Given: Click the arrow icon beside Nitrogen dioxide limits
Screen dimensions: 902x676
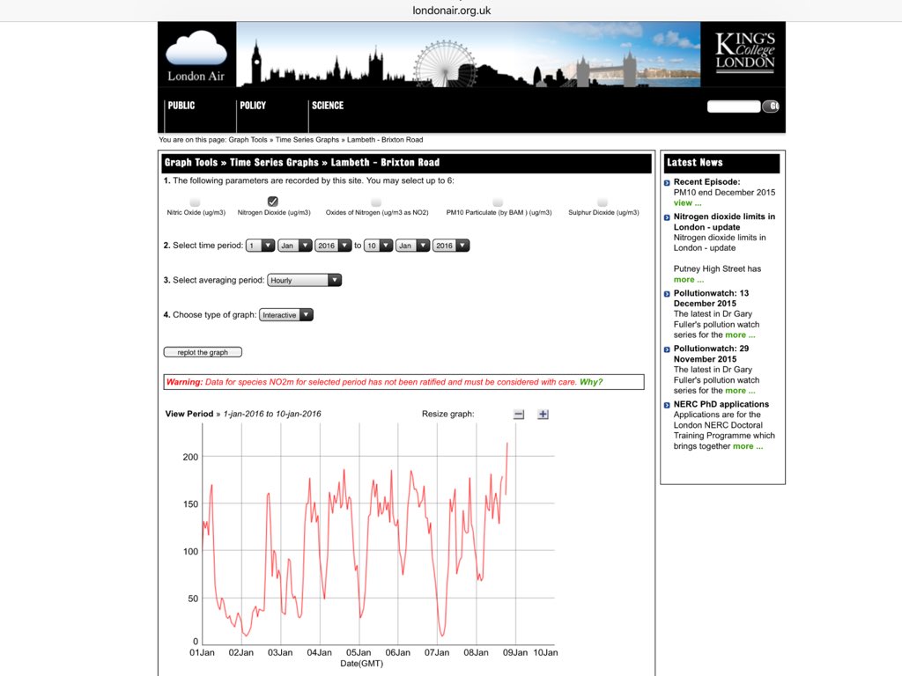Looking at the screenshot, I should pos(666,217).
